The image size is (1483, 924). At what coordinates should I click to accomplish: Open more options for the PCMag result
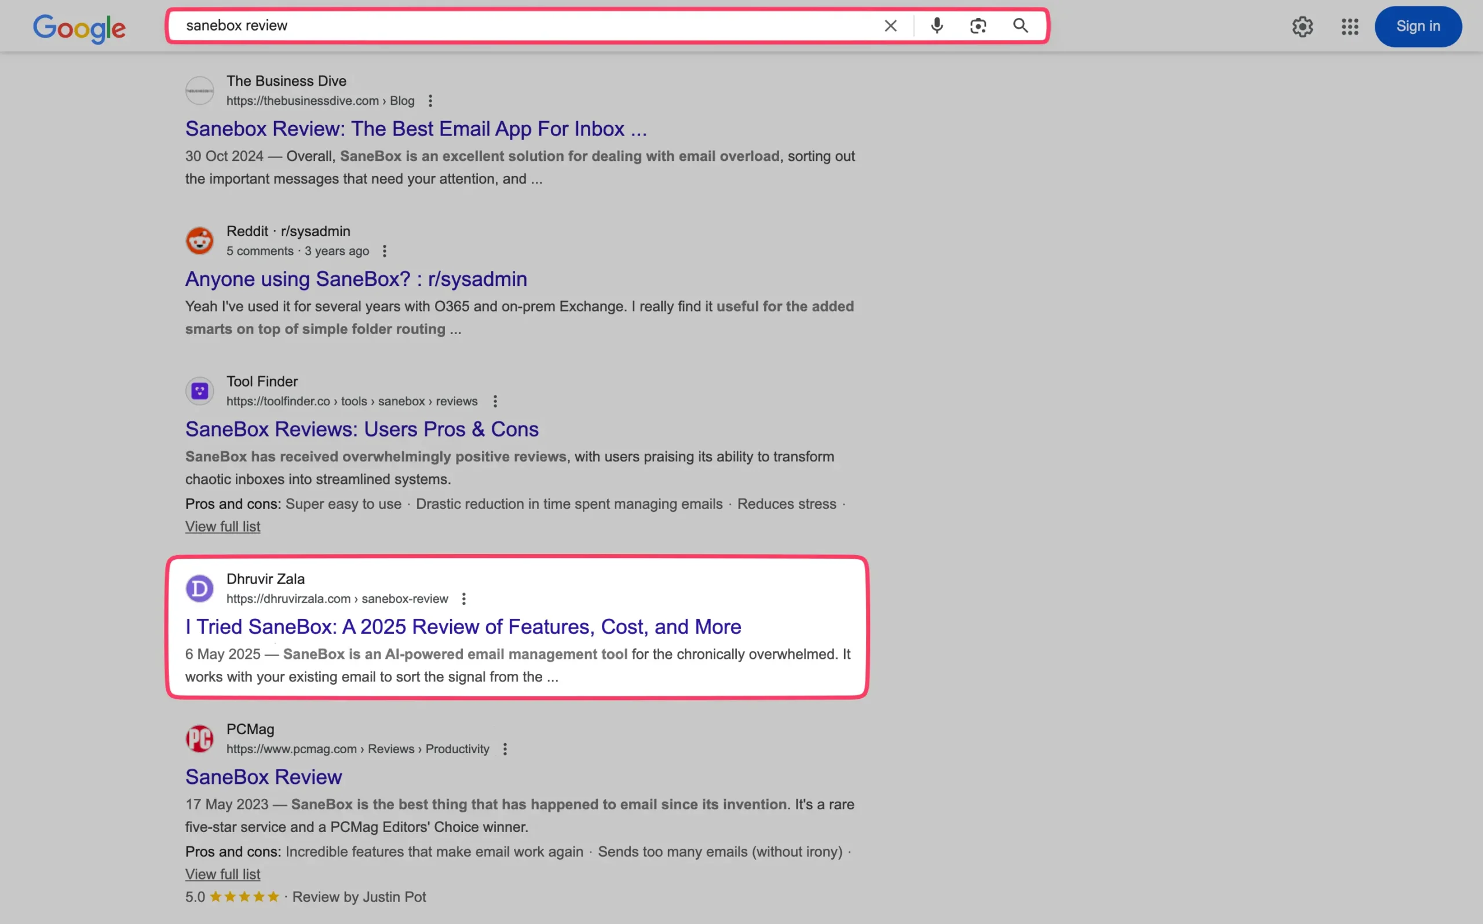click(x=505, y=749)
